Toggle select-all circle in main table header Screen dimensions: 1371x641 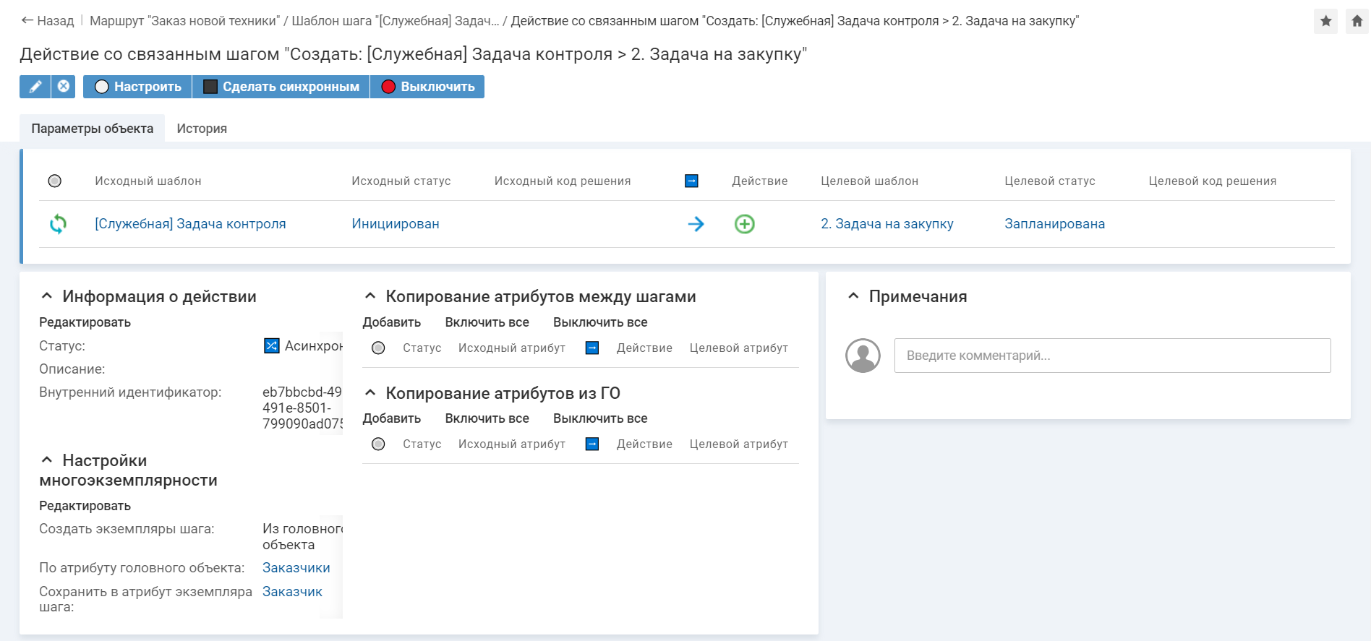[x=55, y=181]
